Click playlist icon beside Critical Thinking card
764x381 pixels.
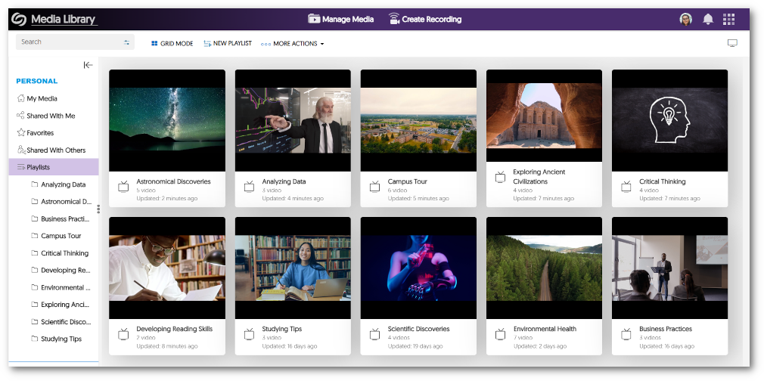626,187
